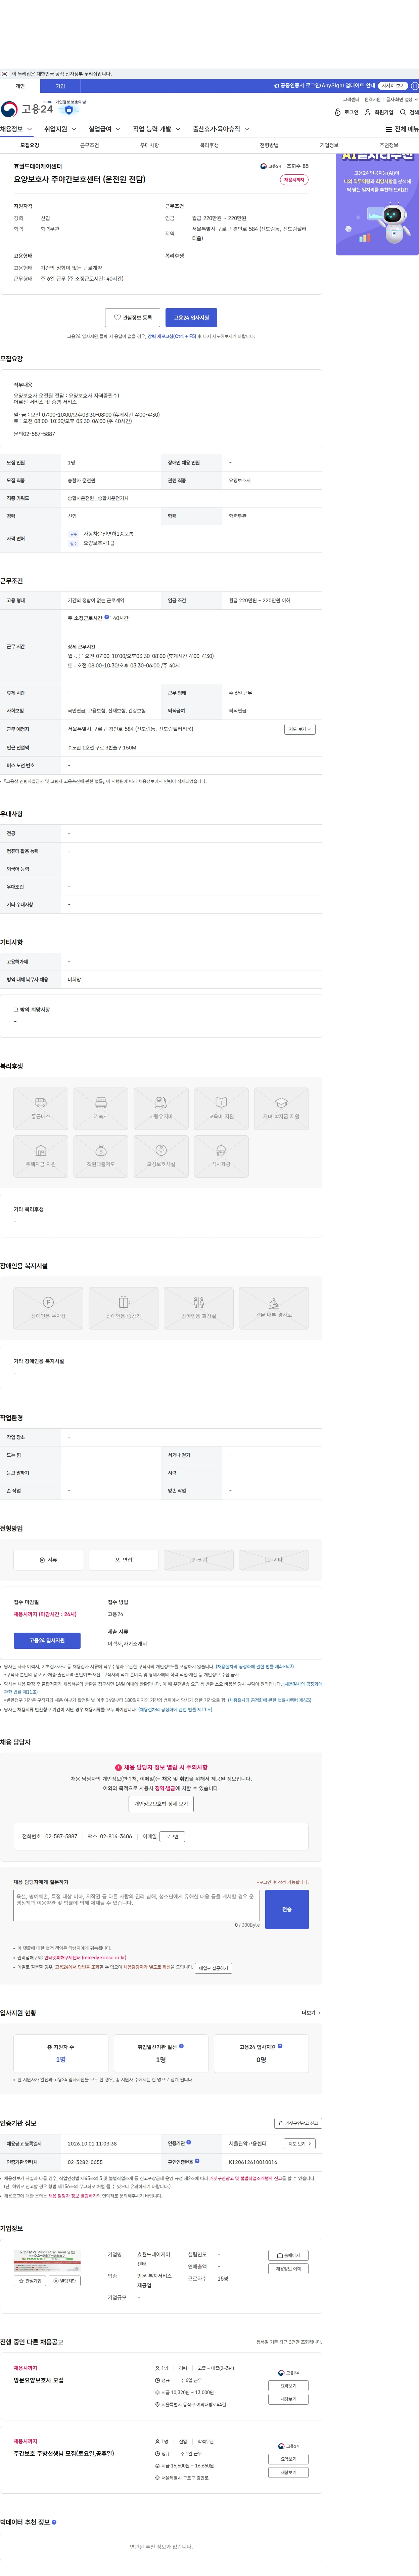
Task: Expand the 채용정보 menu dropdown
Action: tap(17, 129)
